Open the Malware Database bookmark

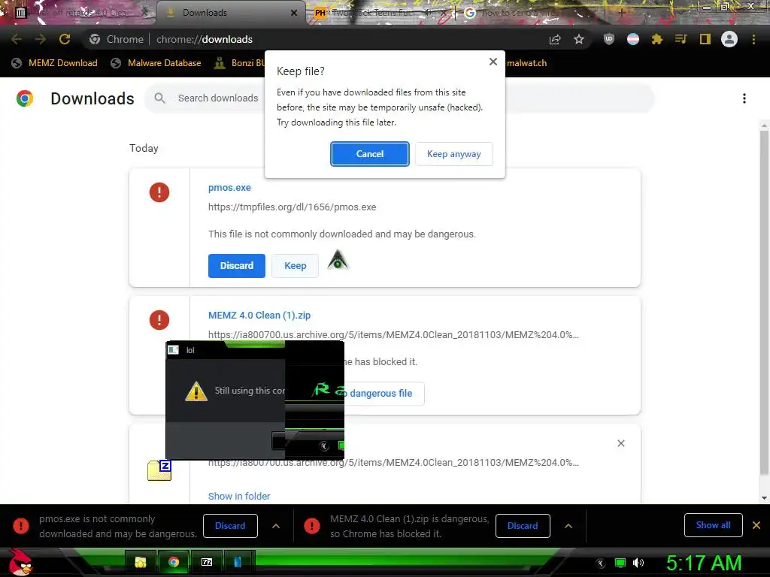pyautogui.click(x=156, y=63)
